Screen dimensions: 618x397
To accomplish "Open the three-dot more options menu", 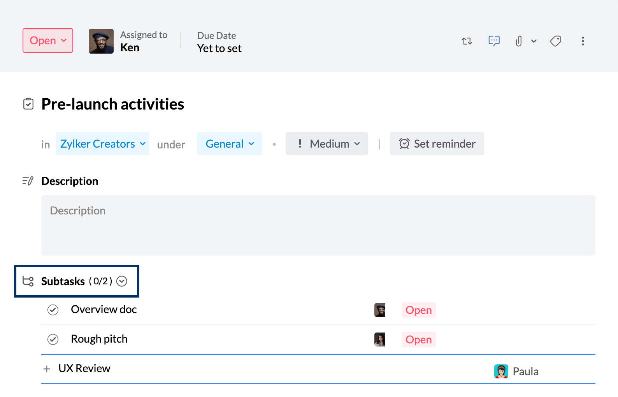I will pyautogui.click(x=583, y=41).
